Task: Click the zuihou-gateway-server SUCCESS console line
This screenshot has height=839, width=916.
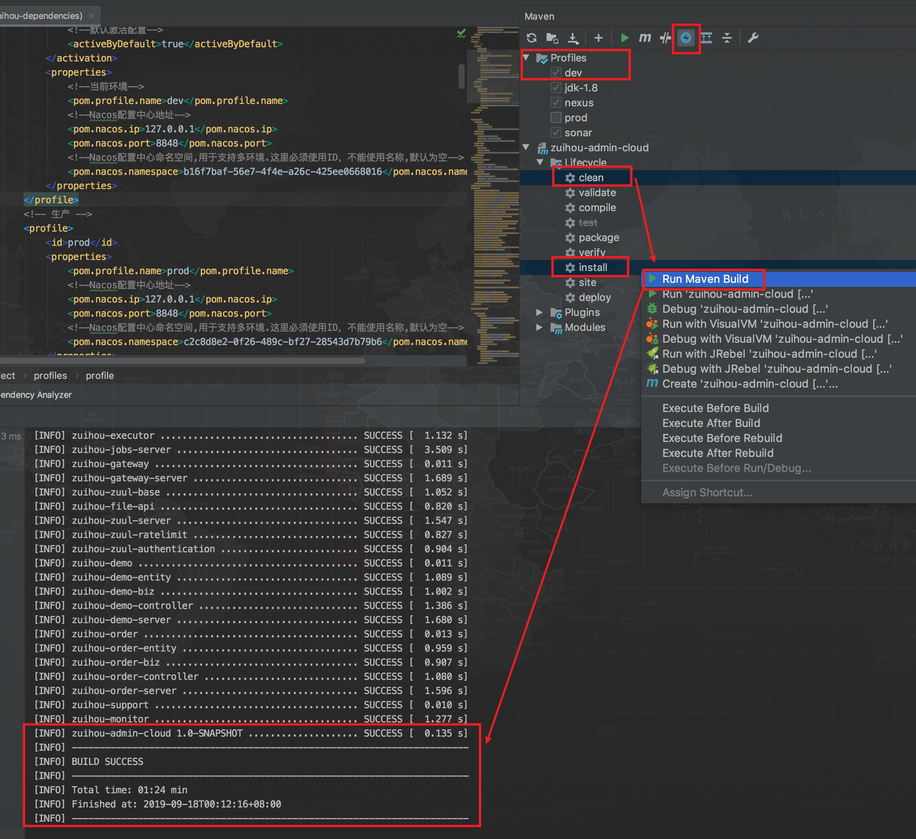Action: point(251,478)
